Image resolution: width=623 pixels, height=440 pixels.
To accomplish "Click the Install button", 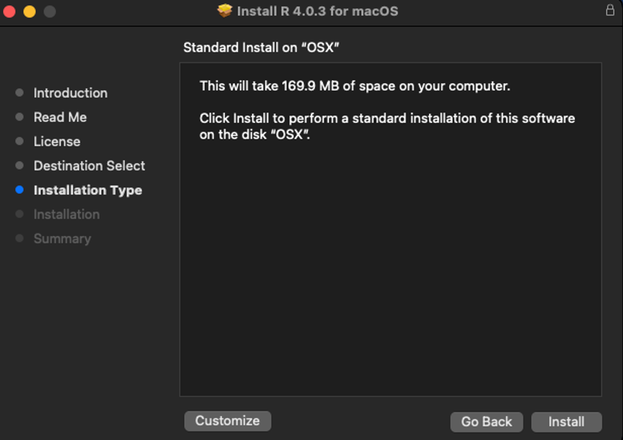I will (x=566, y=422).
